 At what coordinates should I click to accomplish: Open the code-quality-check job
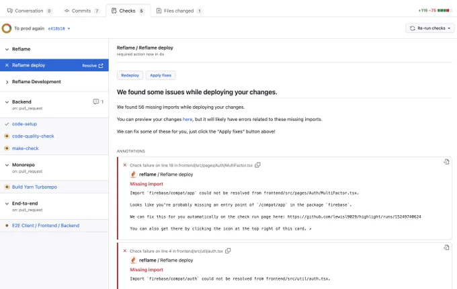(x=33, y=136)
